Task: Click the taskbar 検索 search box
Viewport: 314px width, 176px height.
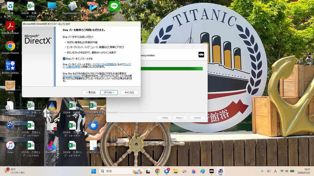Action: 121,171
